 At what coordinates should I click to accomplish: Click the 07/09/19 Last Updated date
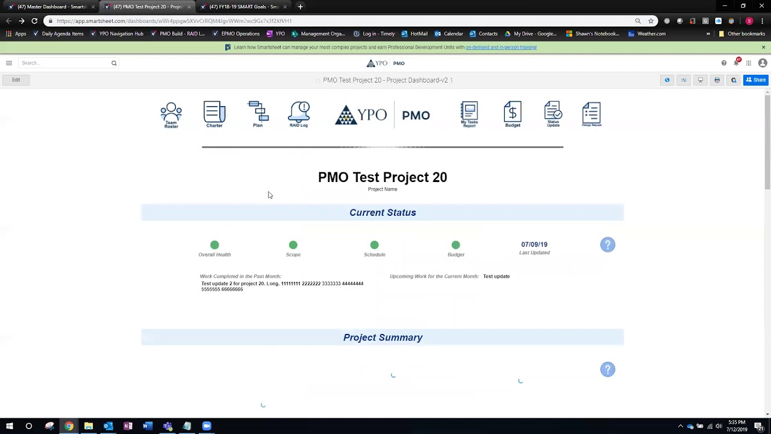coord(534,244)
